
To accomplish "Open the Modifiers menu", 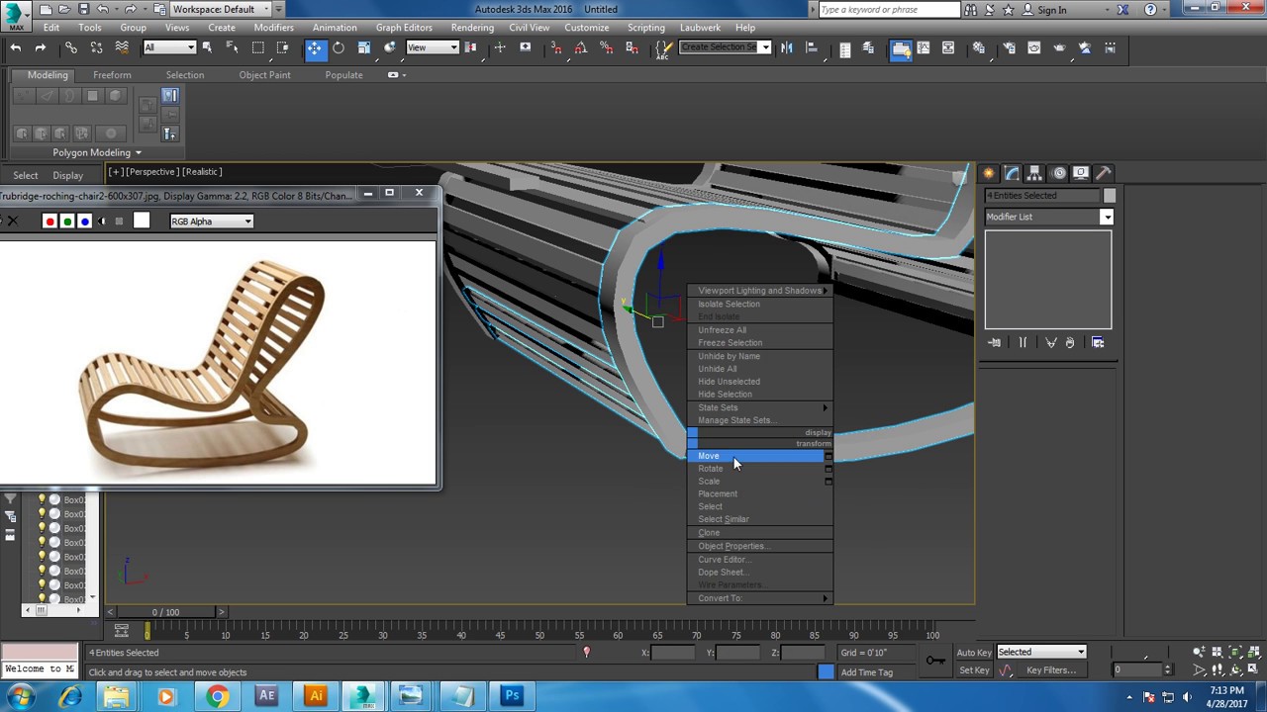I will tap(273, 28).
